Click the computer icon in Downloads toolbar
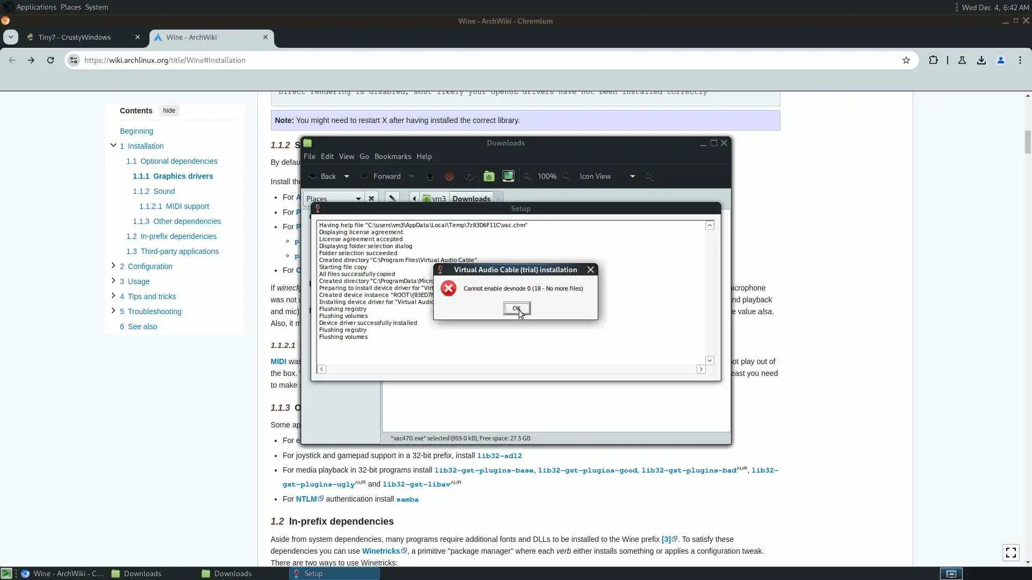The image size is (1032, 580). tap(508, 176)
